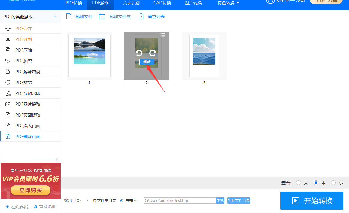Click the PDF添加水印 watermark icon

coord(8,93)
